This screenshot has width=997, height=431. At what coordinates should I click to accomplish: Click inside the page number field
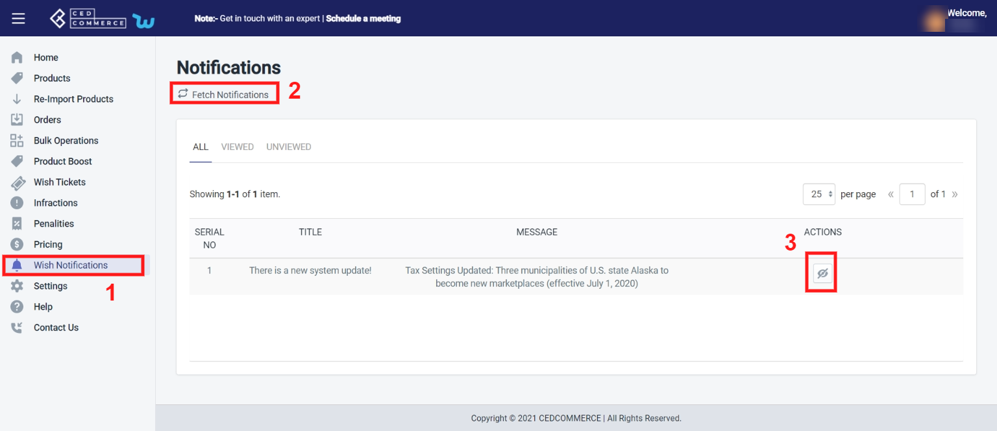912,194
